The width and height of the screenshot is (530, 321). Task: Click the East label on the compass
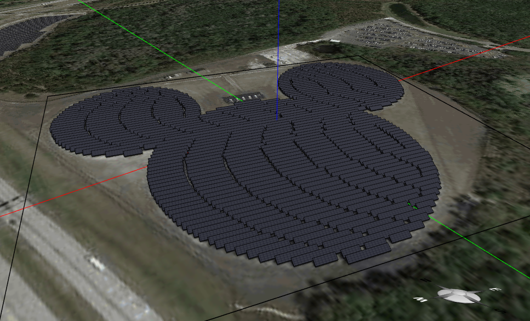tap(494, 289)
